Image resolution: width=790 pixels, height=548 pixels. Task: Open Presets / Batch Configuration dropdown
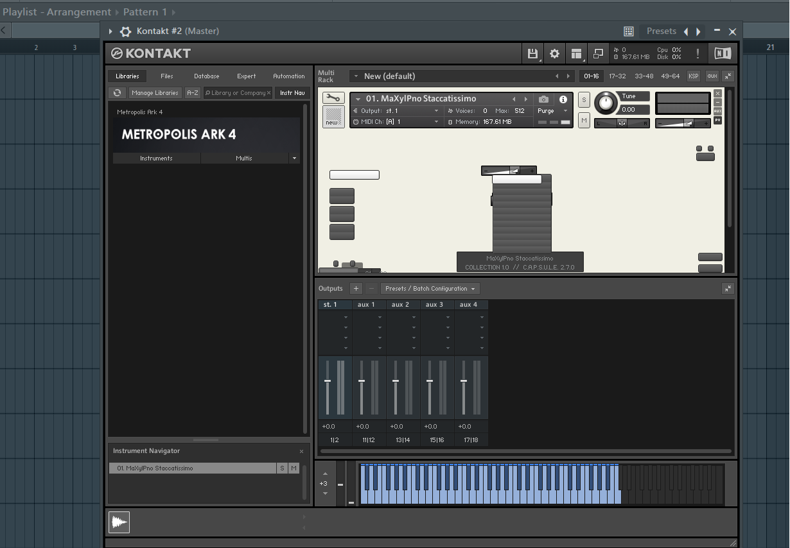tap(430, 289)
